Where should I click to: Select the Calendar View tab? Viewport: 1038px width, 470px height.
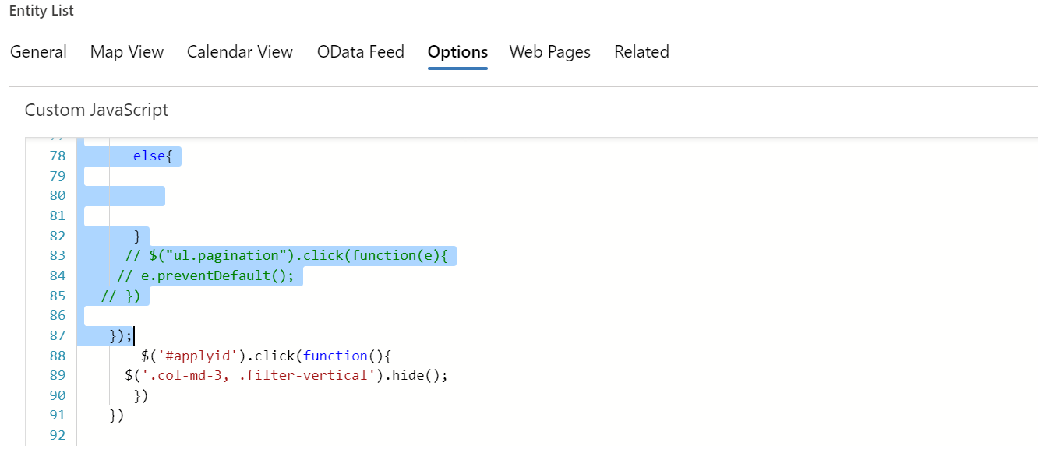coord(240,52)
